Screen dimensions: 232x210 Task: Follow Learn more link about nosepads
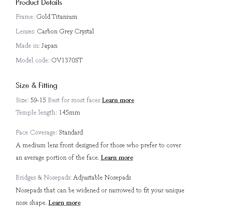(x=64, y=203)
